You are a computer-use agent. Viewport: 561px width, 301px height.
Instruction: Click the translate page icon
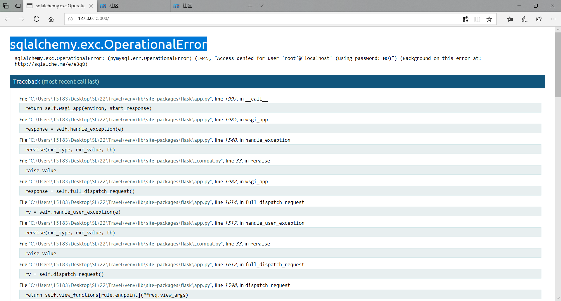point(465,19)
